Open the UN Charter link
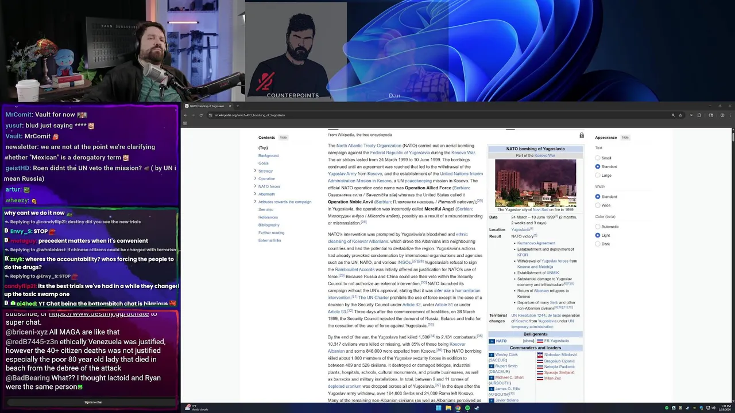Image resolution: width=735 pixels, height=413 pixels. point(374,297)
